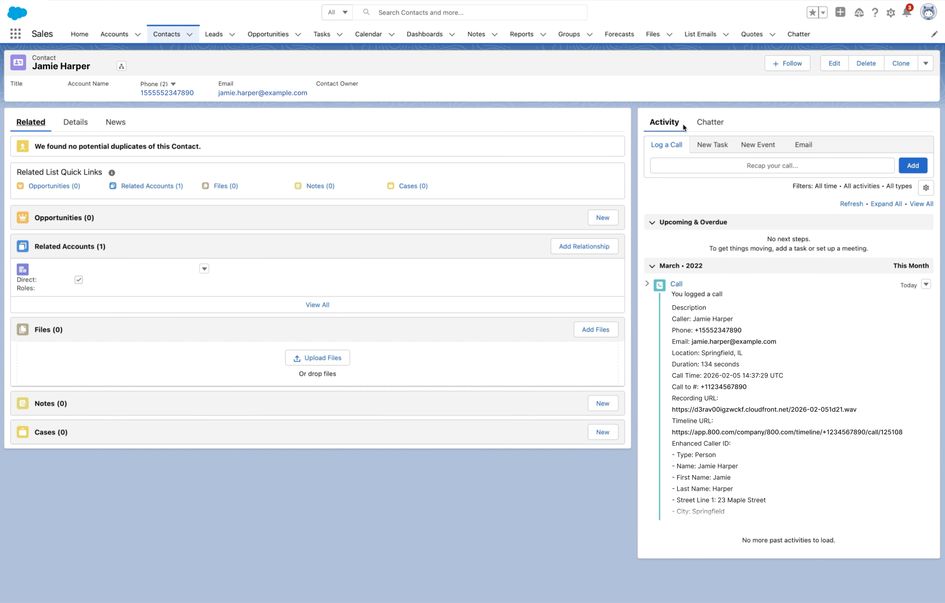Open the Global Actions plus icon
Screen dimensions: 945x603
coord(840,12)
